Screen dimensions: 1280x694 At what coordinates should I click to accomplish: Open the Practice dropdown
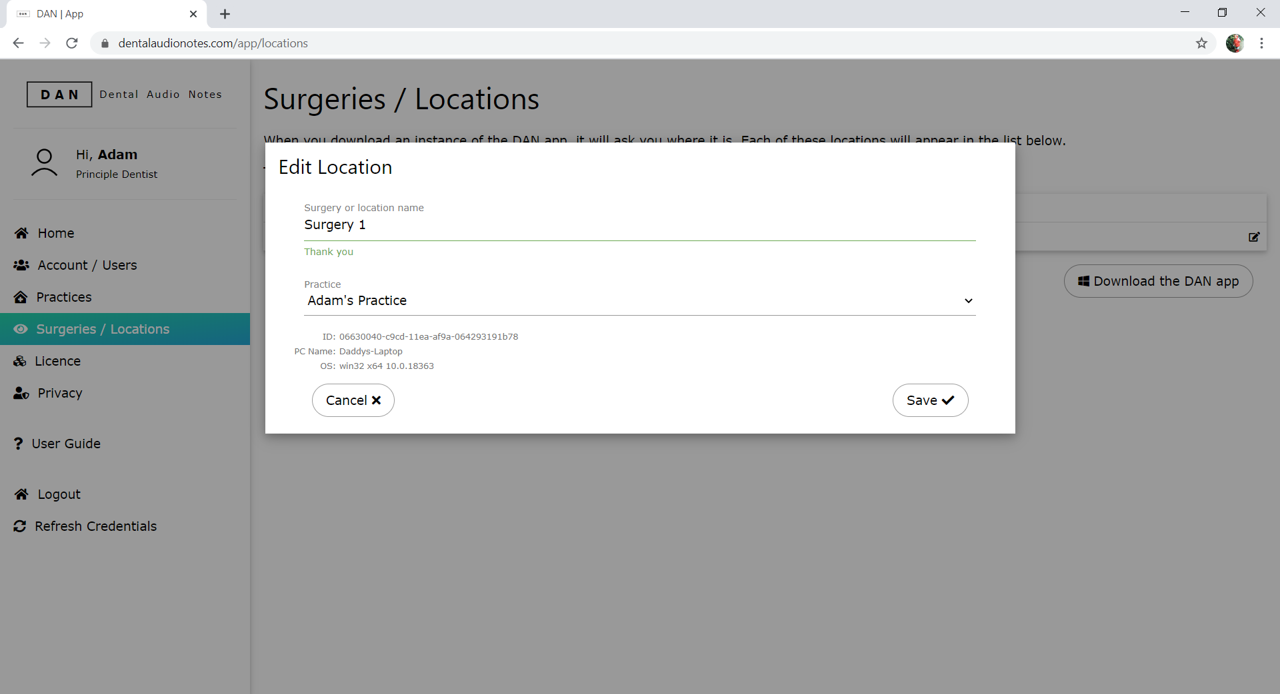pos(639,301)
